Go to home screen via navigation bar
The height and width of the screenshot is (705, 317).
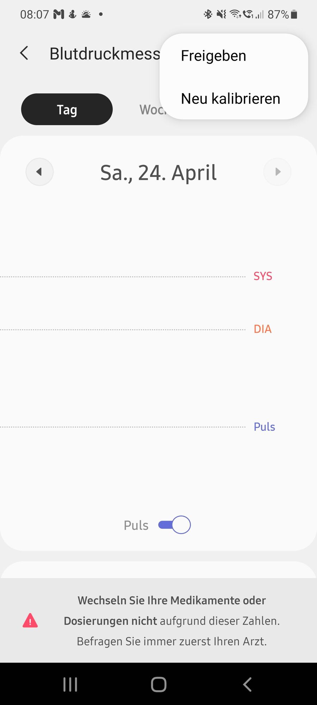[158, 685]
